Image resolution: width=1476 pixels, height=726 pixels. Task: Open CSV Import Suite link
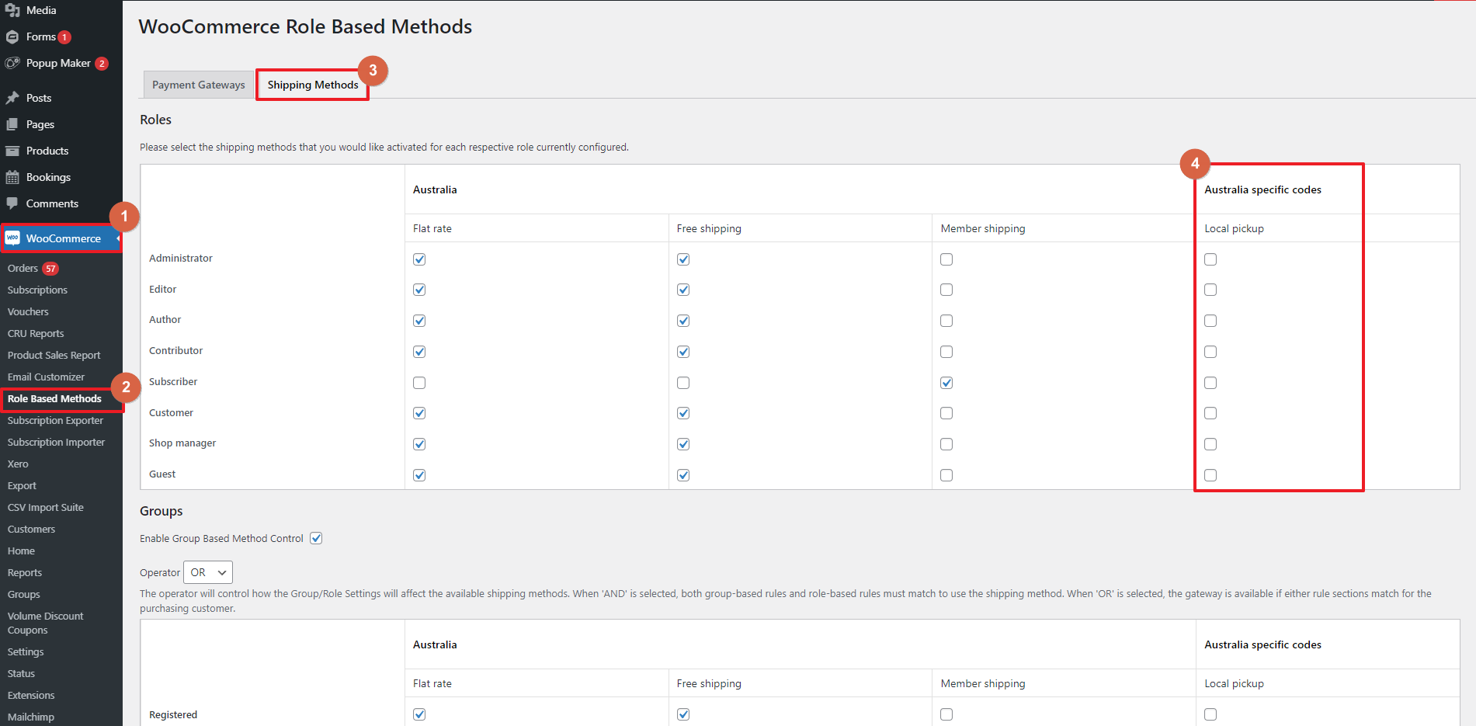click(x=46, y=507)
